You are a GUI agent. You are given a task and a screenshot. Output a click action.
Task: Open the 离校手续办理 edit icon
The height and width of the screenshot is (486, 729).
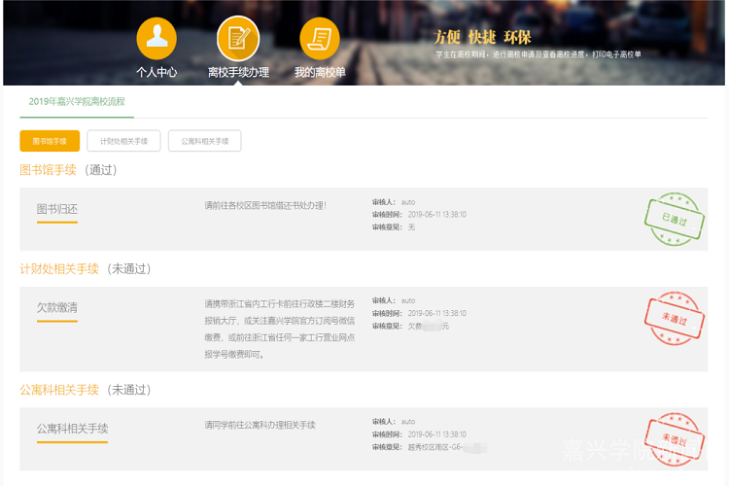(238, 38)
